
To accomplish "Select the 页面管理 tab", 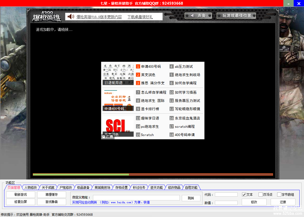I will coord(14,188).
